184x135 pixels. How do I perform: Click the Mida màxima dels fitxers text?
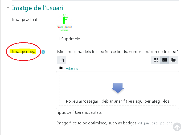pos(118,51)
